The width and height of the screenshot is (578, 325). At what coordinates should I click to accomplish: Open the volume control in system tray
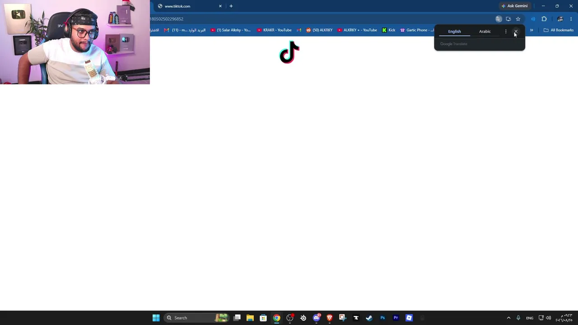pos(549,318)
